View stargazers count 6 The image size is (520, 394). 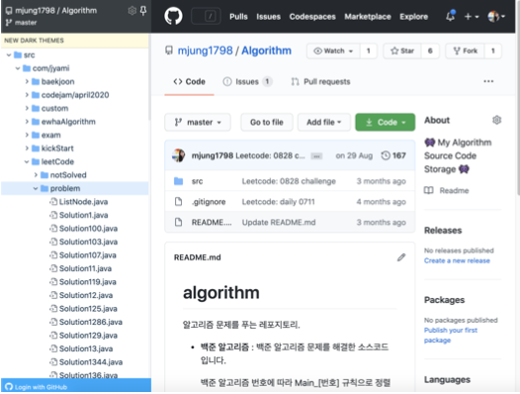(430, 50)
